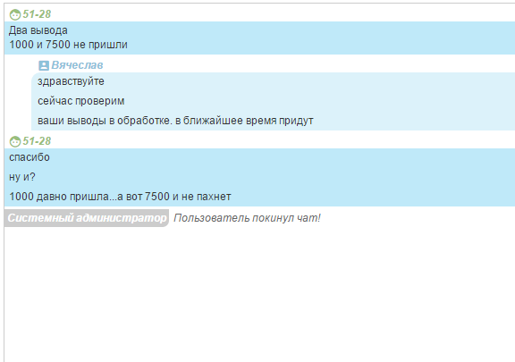515x362 pixels.
Task: Click the operator name Вячеслав
Action: point(77,65)
